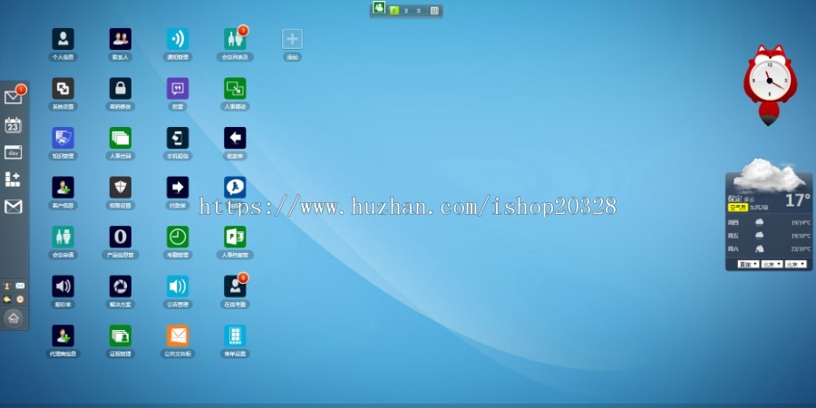The height and width of the screenshot is (408, 816).
Task: Click the 17° temperature reading
Action: (x=797, y=200)
